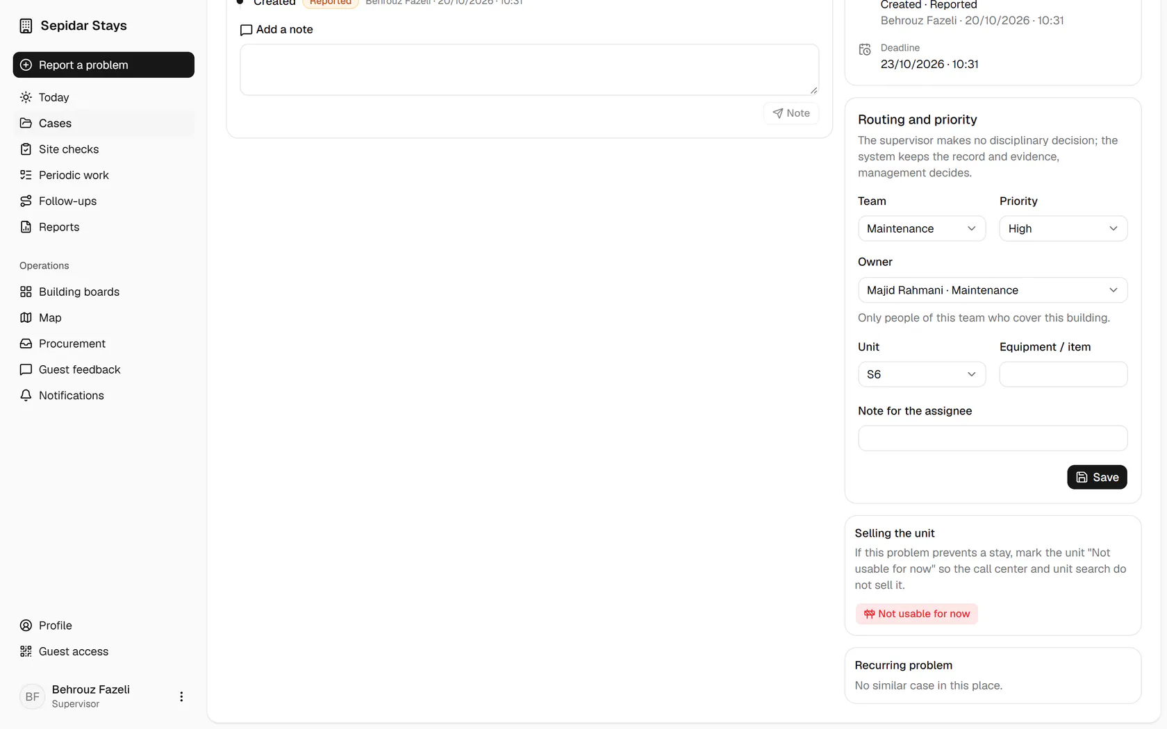Save the routing and priority settings
Viewport: 1167px width, 729px height.
1097,477
